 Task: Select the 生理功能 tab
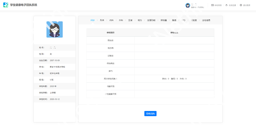point(151,20)
